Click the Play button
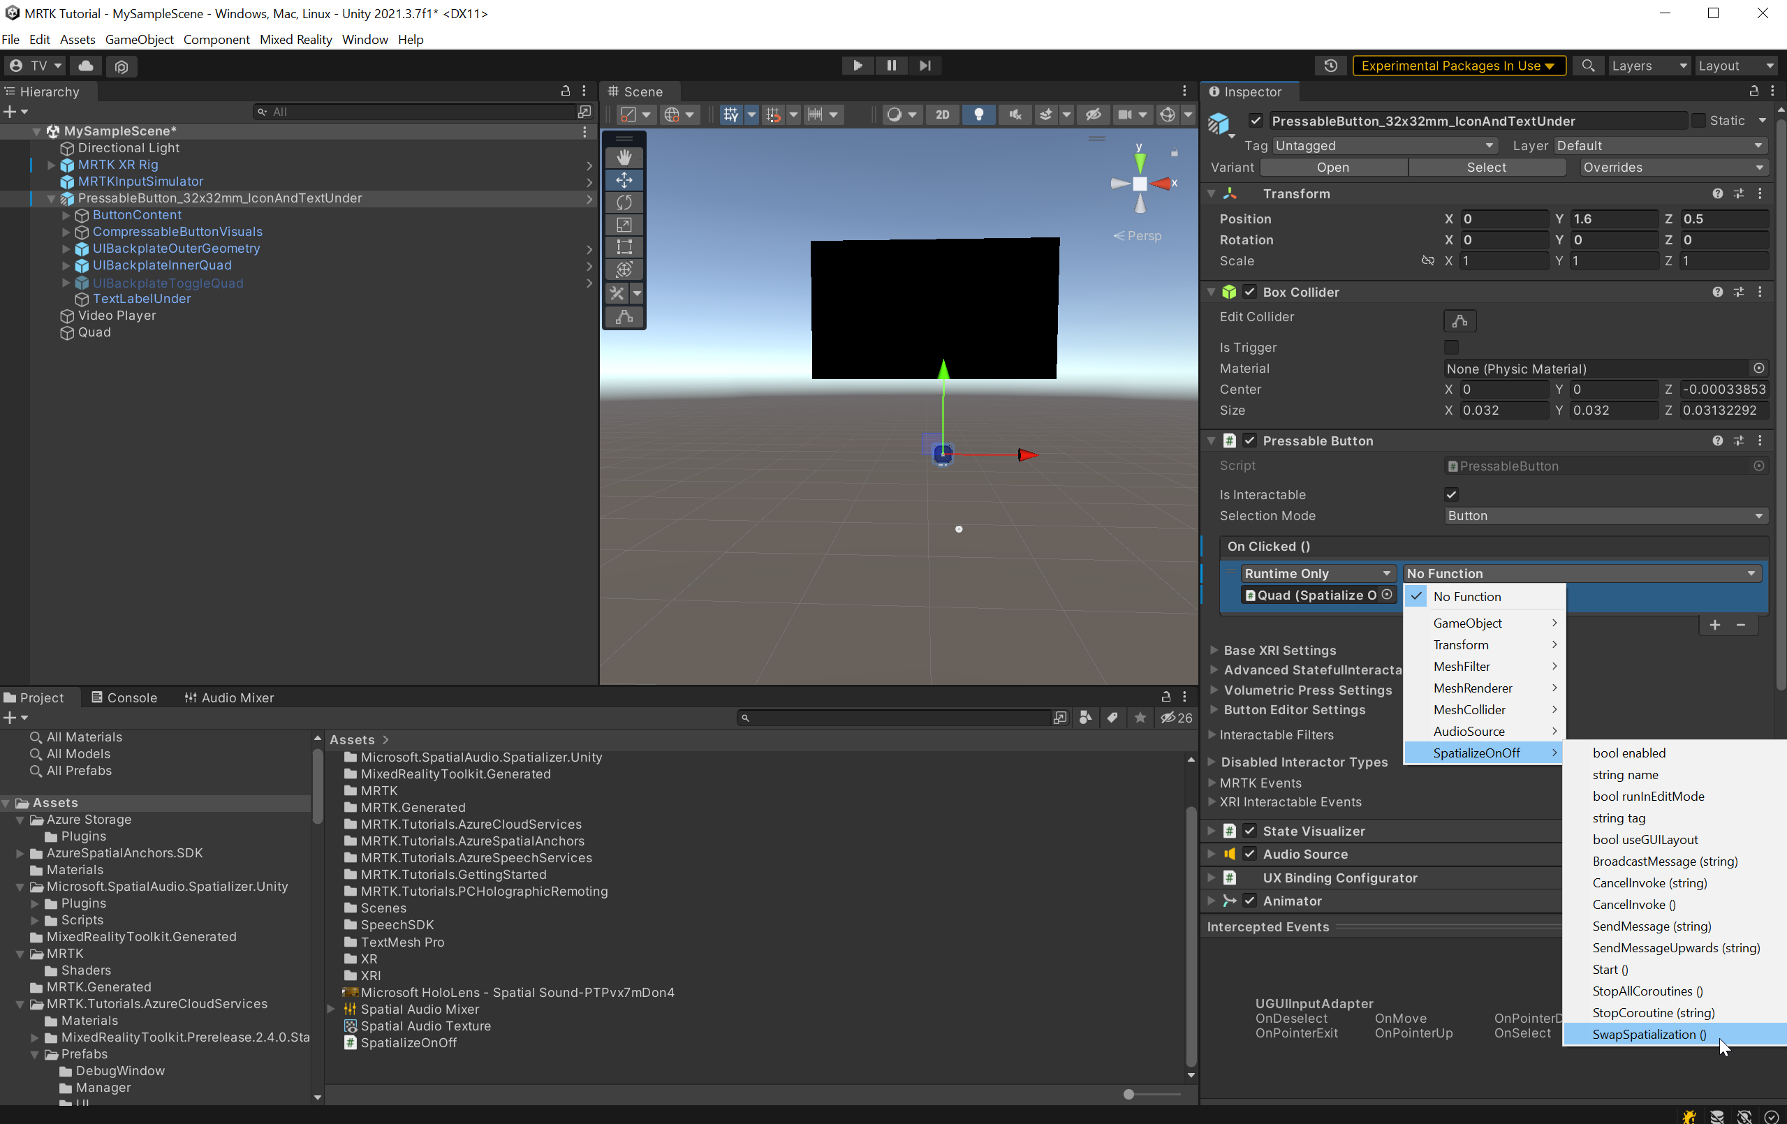The image size is (1787, 1124). point(857,66)
